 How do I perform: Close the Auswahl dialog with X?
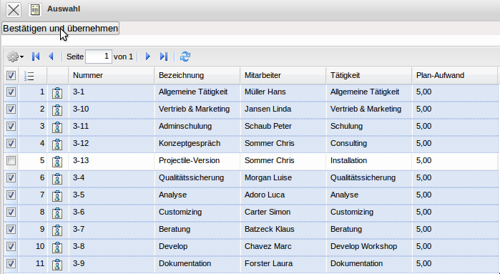tap(14, 9)
